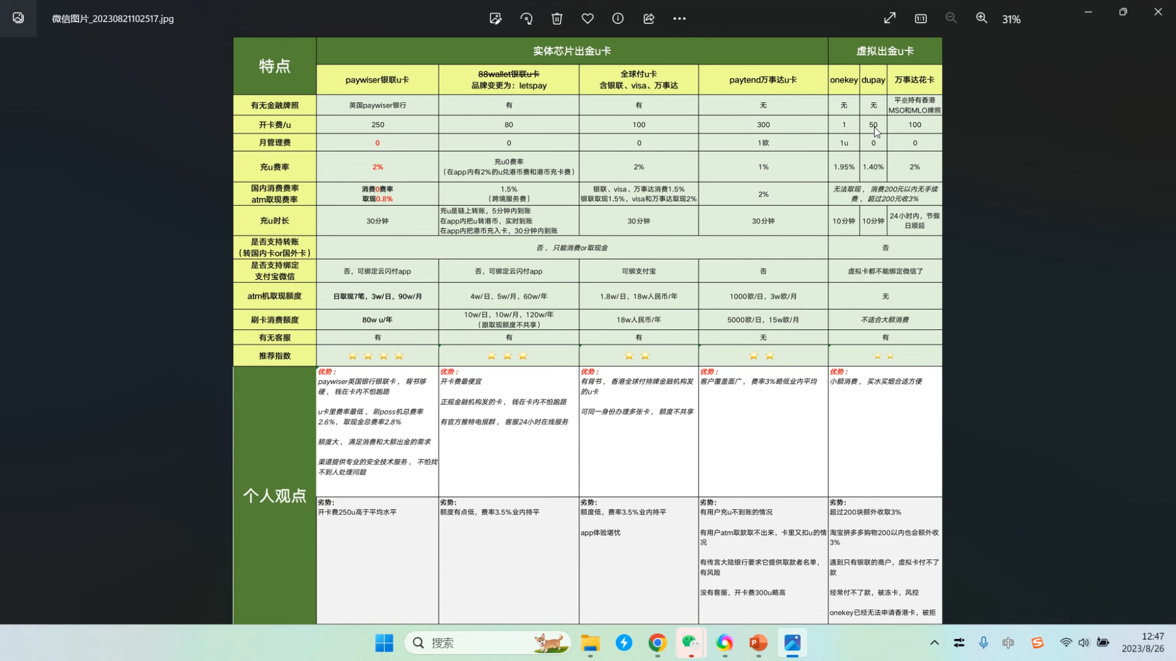1176x661 pixels.
Task: Launch Google Chrome from the taskbar
Action: (x=657, y=643)
